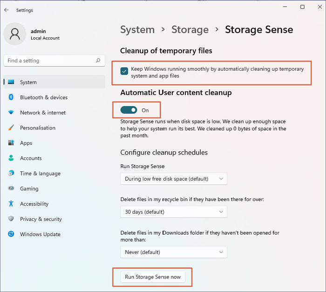This screenshot has width=326, height=292.
Task: Open the Run Storage Sense dropdown
Action: pos(174,179)
